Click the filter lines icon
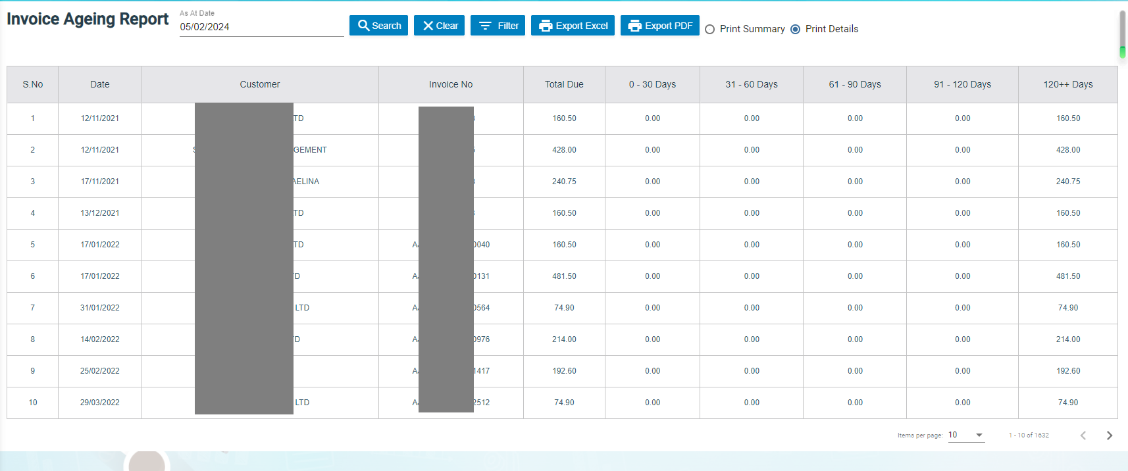The height and width of the screenshot is (471, 1128). pos(485,26)
